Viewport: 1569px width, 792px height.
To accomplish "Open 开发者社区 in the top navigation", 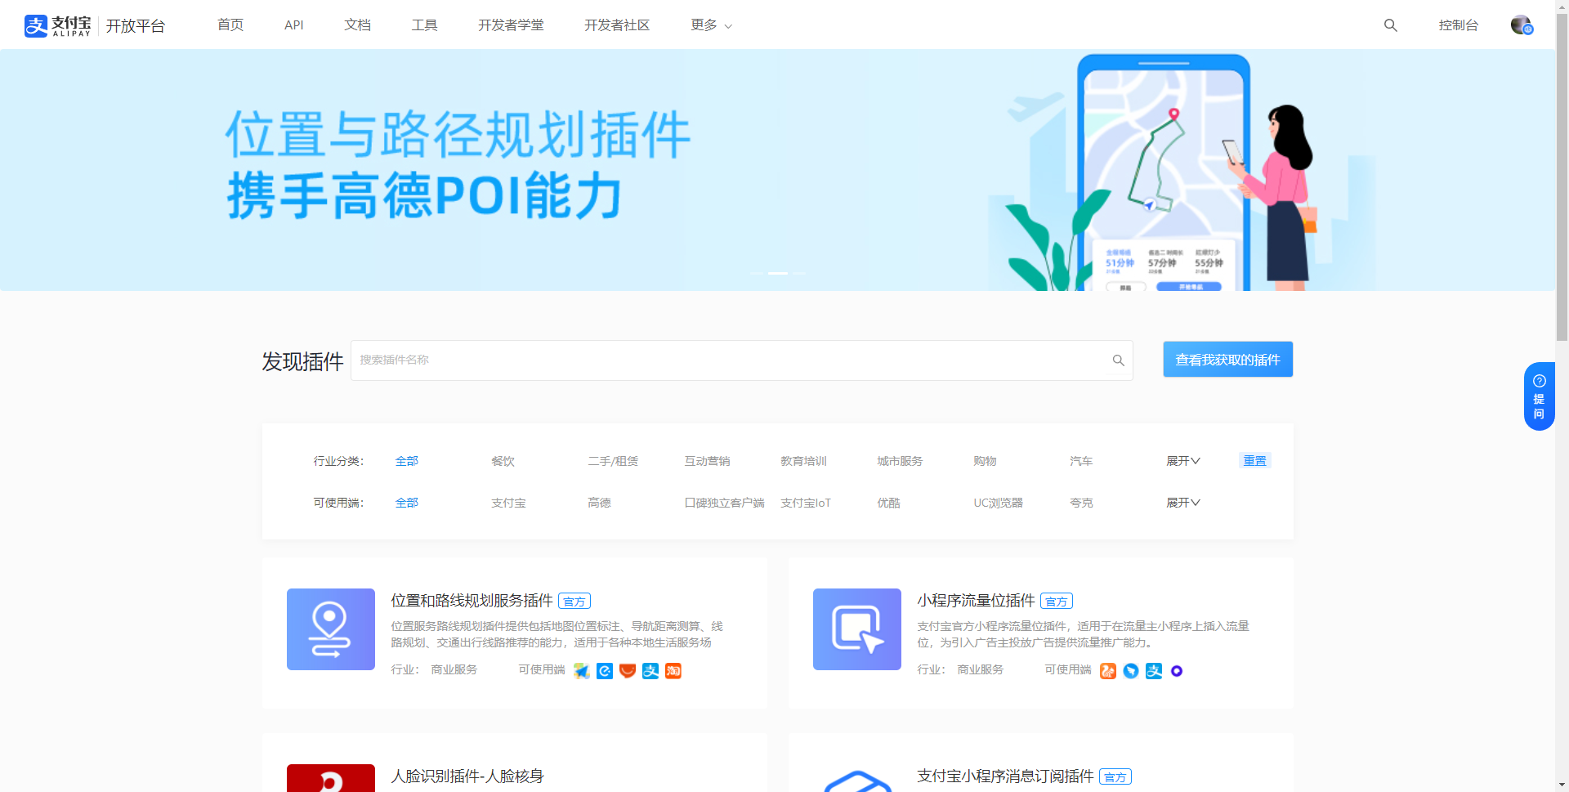I will (617, 25).
